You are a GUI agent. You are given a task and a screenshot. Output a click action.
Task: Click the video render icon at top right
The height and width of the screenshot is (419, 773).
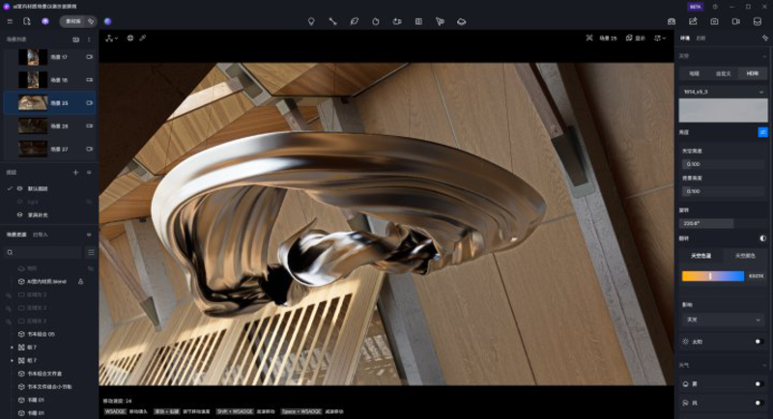[736, 21]
